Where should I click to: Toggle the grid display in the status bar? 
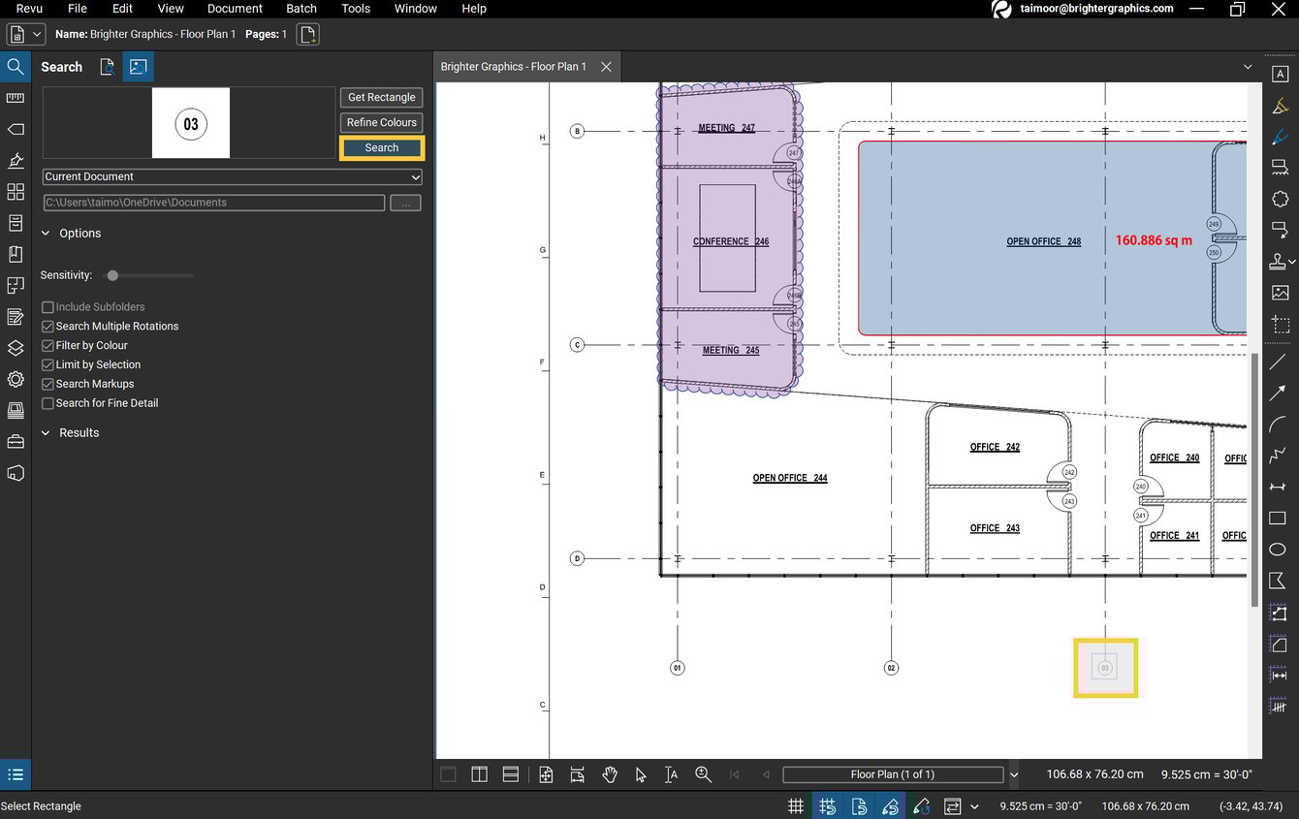795,805
